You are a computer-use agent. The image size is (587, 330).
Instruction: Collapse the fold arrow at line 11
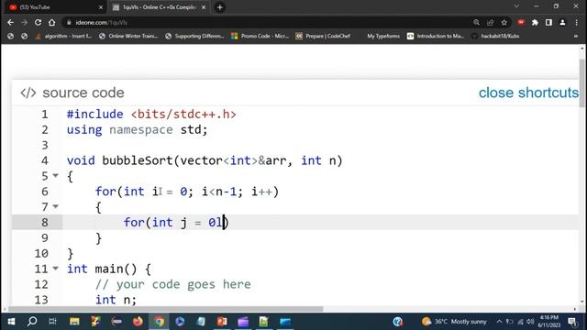click(x=55, y=269)
